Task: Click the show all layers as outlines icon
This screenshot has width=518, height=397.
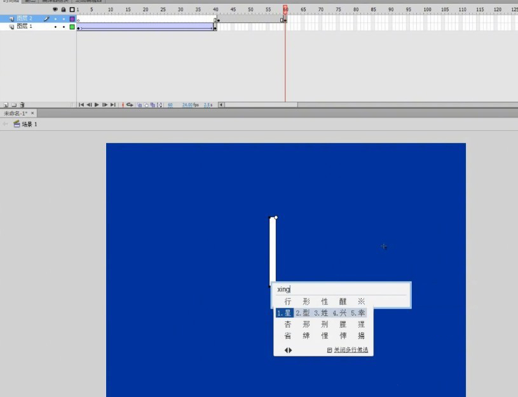Action: 72,10
